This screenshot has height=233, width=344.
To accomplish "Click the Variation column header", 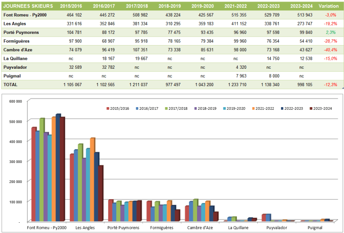I will click(328, 6).
